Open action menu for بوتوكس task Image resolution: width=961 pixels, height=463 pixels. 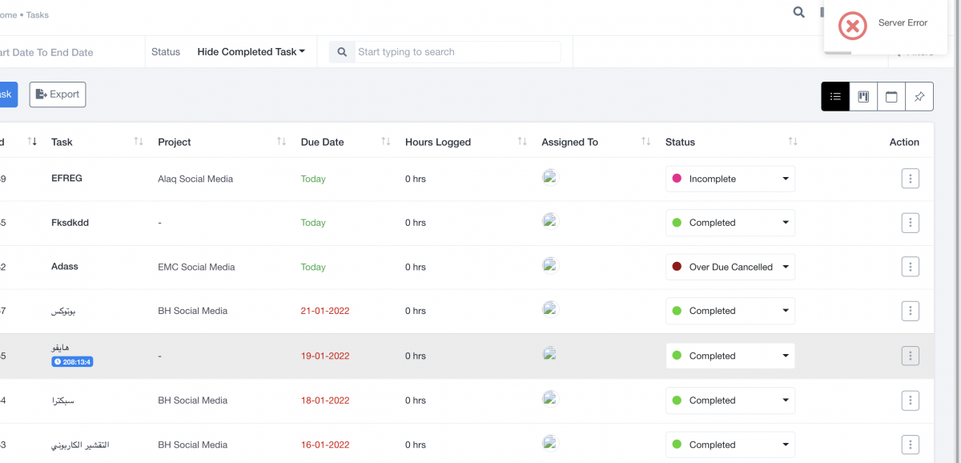910,311
